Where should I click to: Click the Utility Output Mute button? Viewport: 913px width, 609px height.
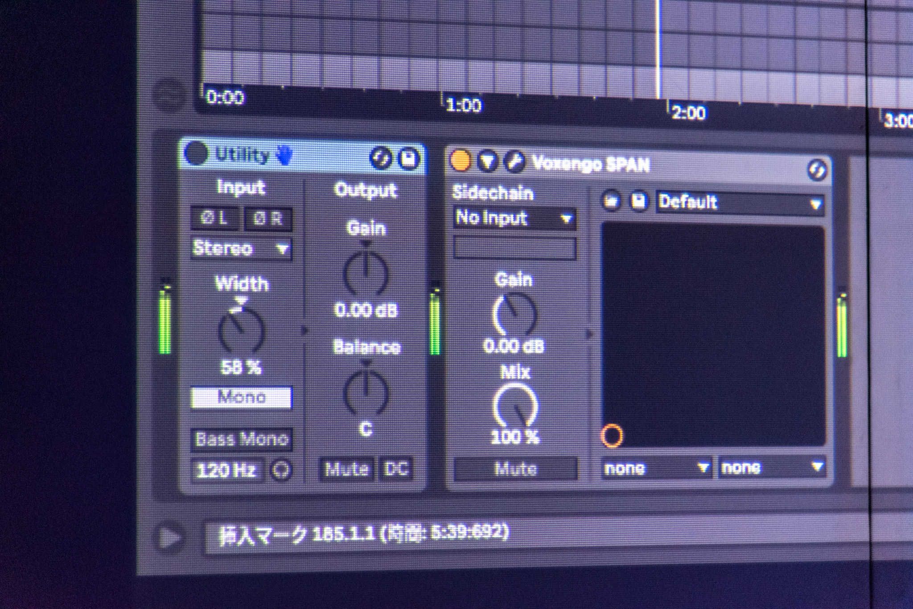[x=347, y=469]
